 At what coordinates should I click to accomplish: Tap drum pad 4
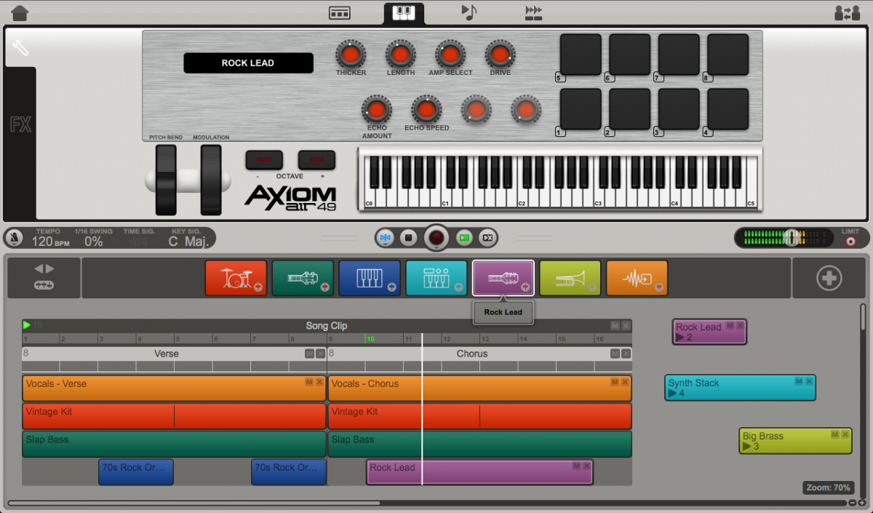[728, 109]
